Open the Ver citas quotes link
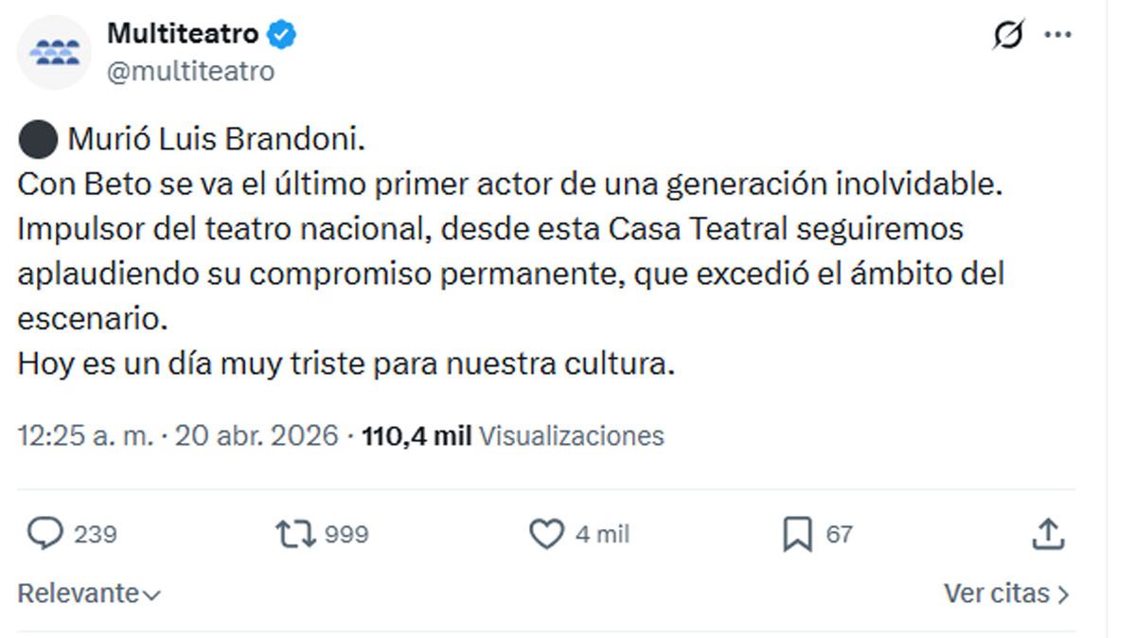The width and height of the screenshot is (1136, 638). [x=1006, y=594]
